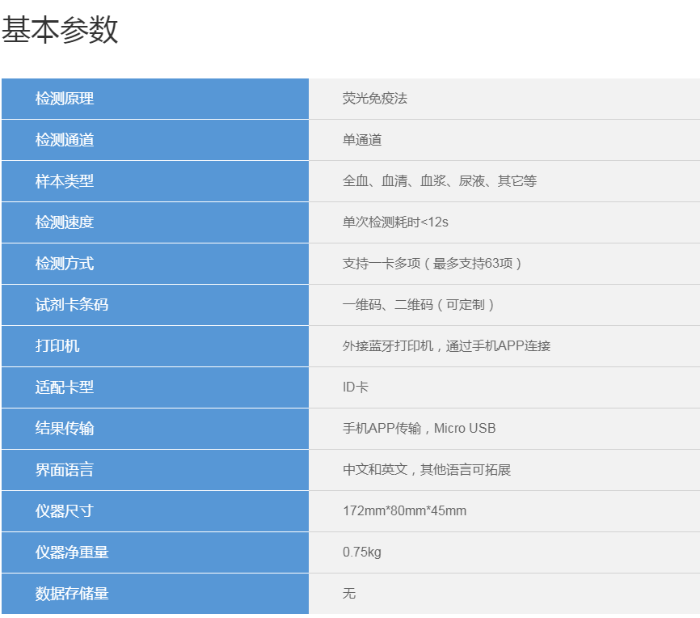Select the 172mm*80mm*45mm value
Image resolution: width=700 pixels, height=618 pixels.
pos(404,510)
